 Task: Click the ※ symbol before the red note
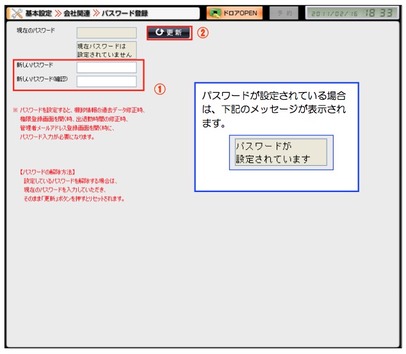[x=15, y=110]
